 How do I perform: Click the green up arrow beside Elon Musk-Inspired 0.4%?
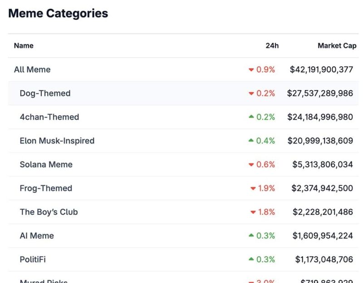[251, 141]
